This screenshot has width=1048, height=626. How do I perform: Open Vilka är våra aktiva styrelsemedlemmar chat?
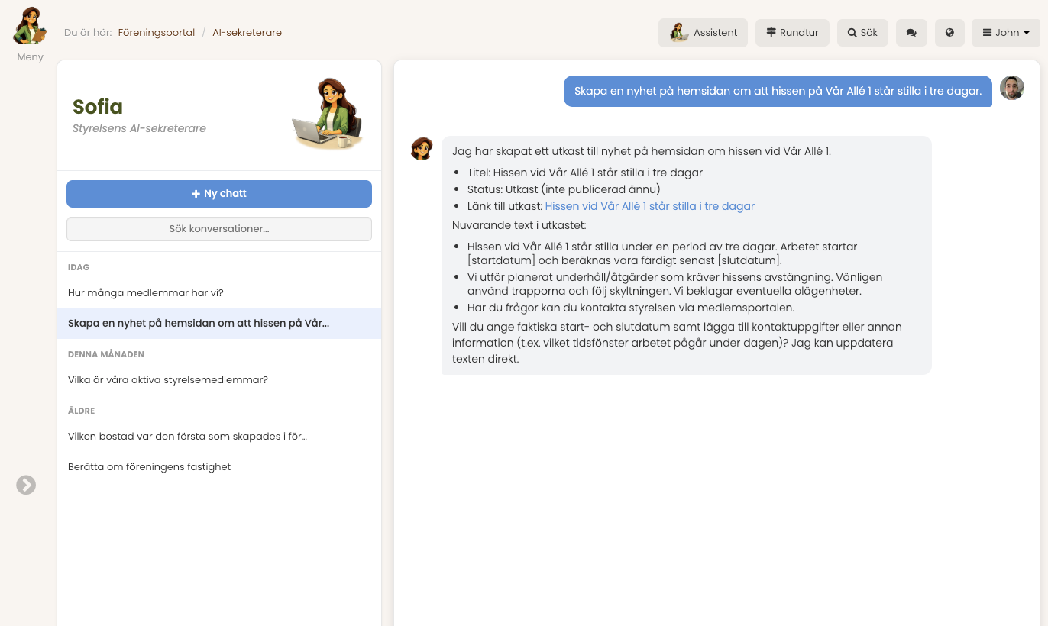(x=168, y=380)
